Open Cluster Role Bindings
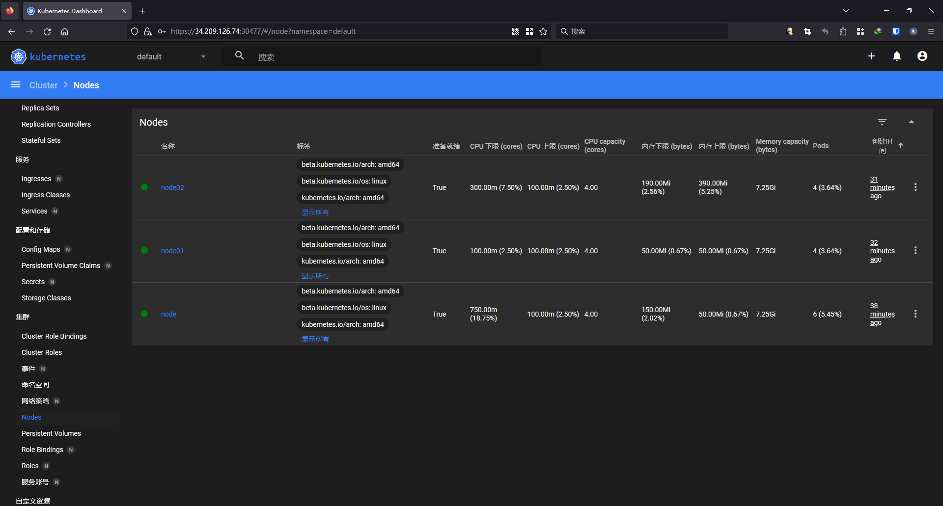This screenshot has height=506, width=943. point(54,336)
